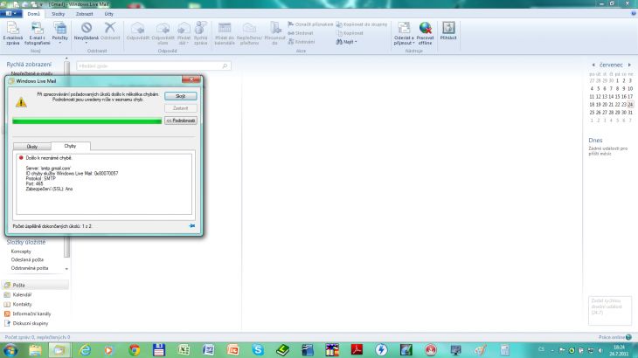Mark message as Nevyžádaná
638x358 pixels.
(x=87, y=31)
